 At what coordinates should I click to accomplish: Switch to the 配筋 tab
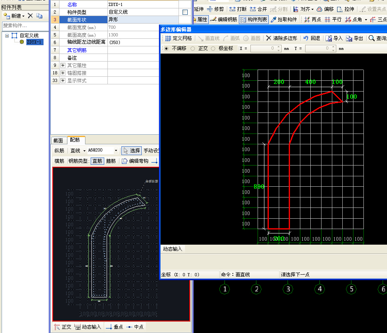pyautogui.click(x=75, y=140)
